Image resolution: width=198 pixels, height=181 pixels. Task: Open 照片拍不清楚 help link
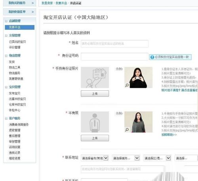[x=179, y=90]
